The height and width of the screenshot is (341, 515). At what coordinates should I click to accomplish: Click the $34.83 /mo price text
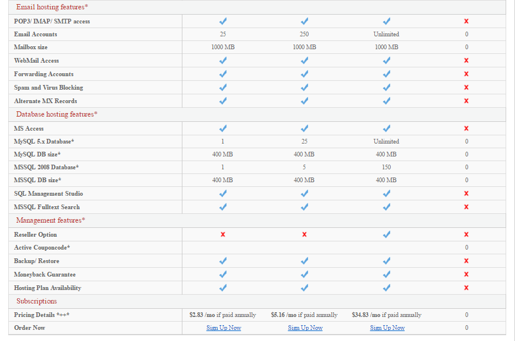[387, 315]
